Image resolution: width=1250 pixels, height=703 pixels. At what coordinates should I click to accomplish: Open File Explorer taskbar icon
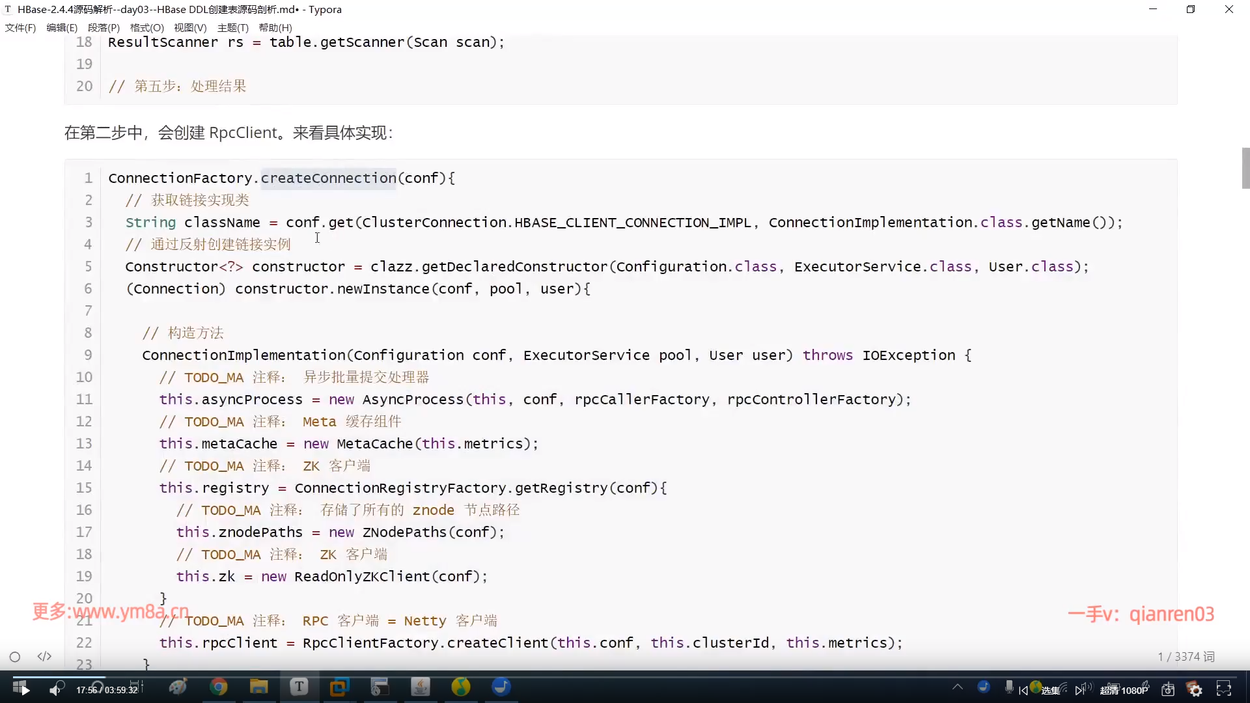(258, 687)
